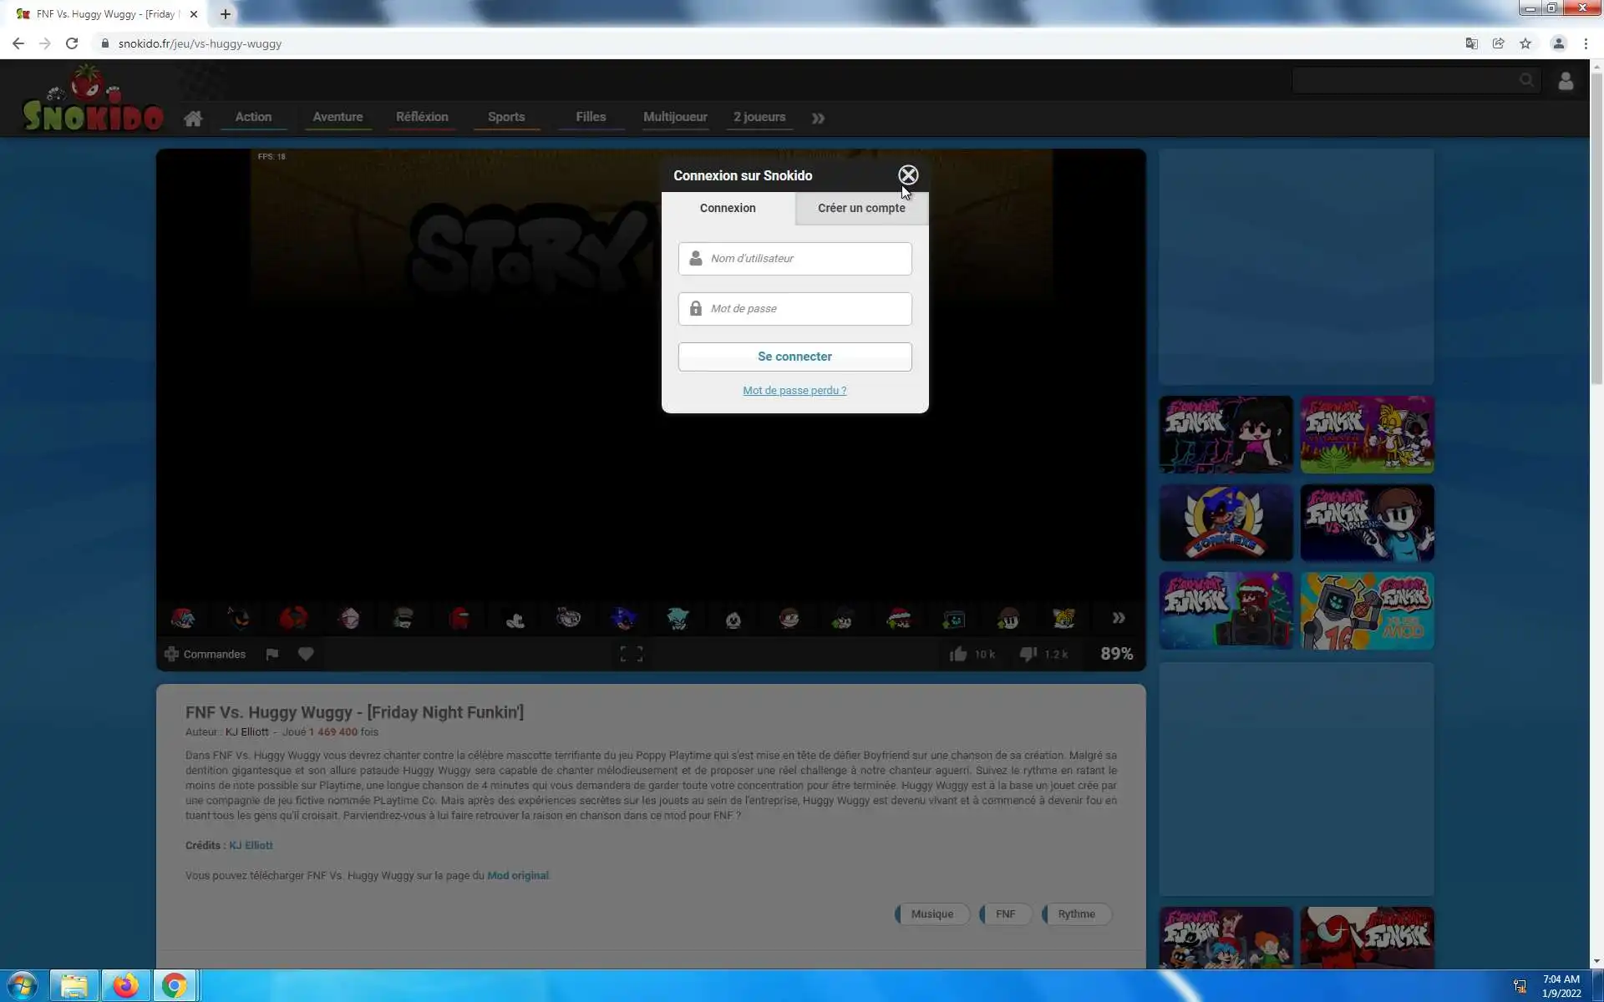
Task: Click the site search magnifier icon
Action: (1525, 81)
